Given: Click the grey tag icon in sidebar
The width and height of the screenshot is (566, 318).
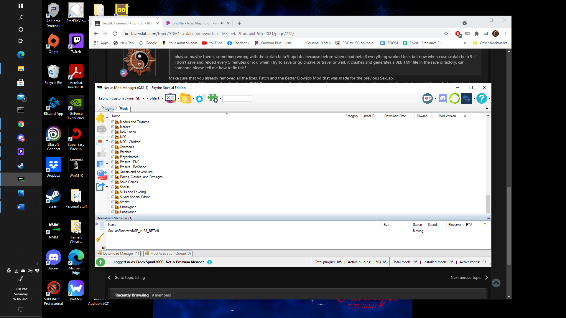Looking at the screenshot, I should pyautogui.click(x=102, y=129).
